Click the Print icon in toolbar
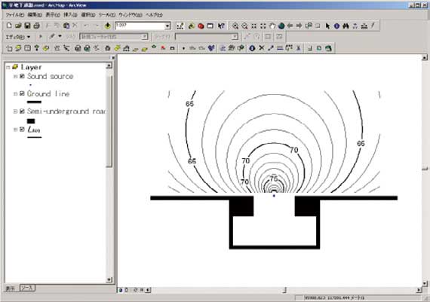 tap(36, 26)
